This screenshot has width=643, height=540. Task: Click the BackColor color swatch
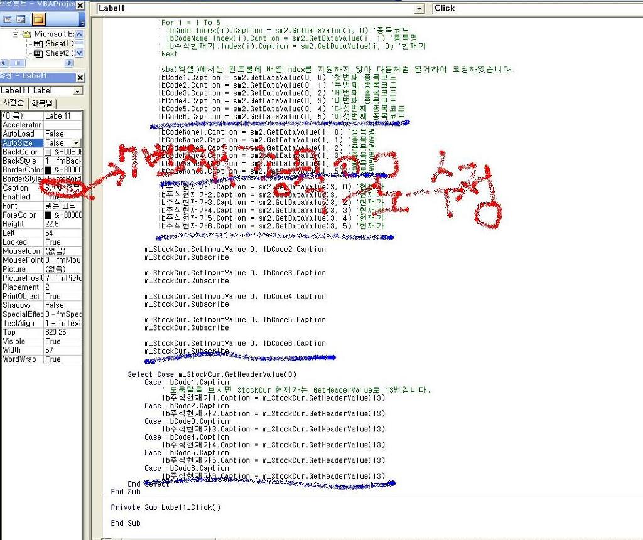click(48, 152)
